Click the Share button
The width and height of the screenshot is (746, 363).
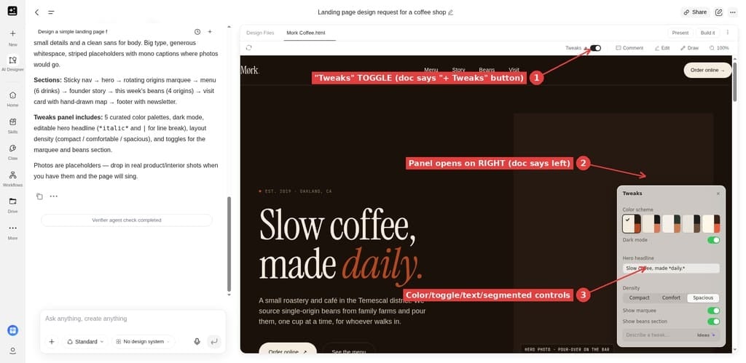[695, 12]
